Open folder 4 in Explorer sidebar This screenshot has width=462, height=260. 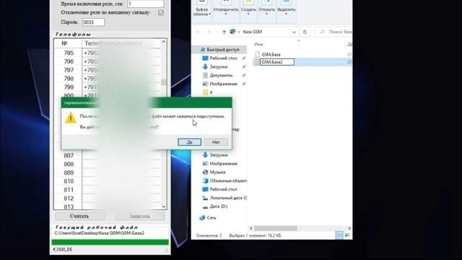pos(207,92)
